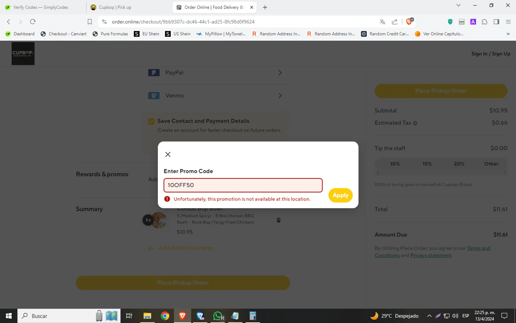
Task: Switch to Verify Codes — SimplyCodes tab
Action: [41, 7]
